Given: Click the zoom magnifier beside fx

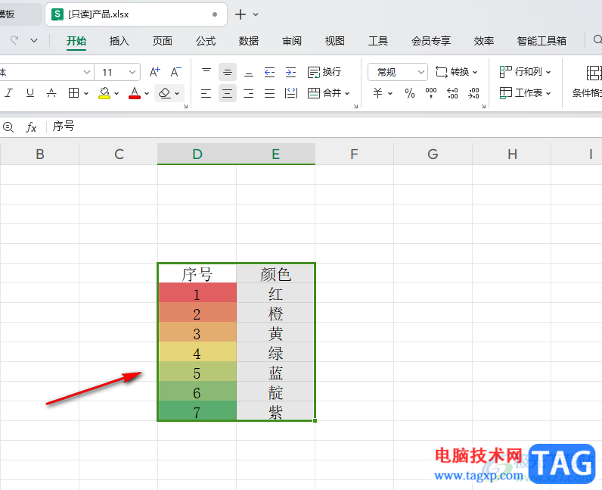Looking at the screenshot, I should click(x=8, y=127).
